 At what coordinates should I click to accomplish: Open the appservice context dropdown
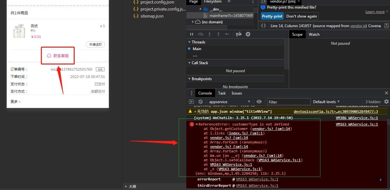pyautogui.click(x=229, y=102)
